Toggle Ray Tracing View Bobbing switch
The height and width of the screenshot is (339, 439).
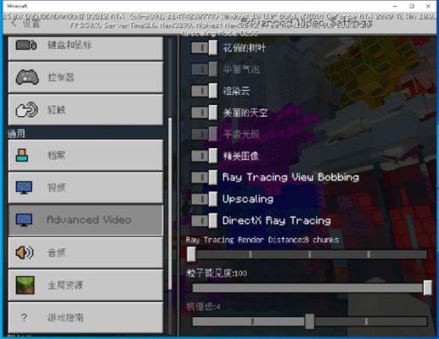tap(204, 177)
